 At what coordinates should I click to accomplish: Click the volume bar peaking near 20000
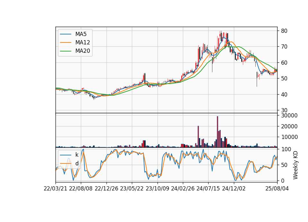198,136
